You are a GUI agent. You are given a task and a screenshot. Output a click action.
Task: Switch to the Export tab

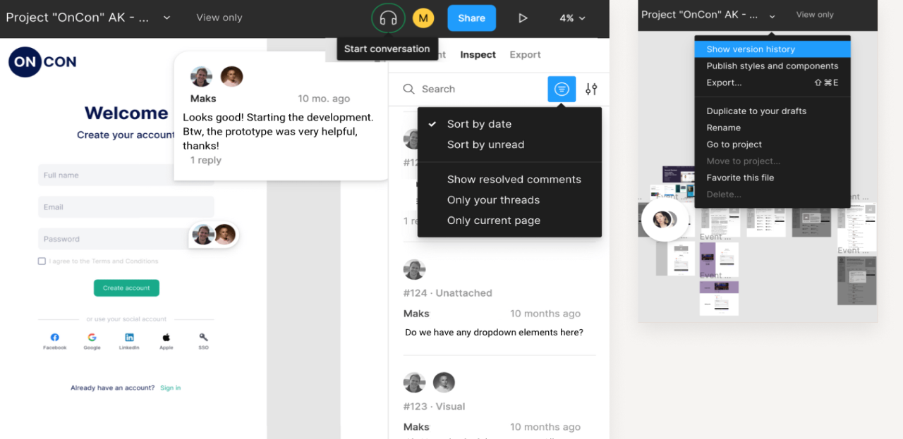[x=525, y=54]
